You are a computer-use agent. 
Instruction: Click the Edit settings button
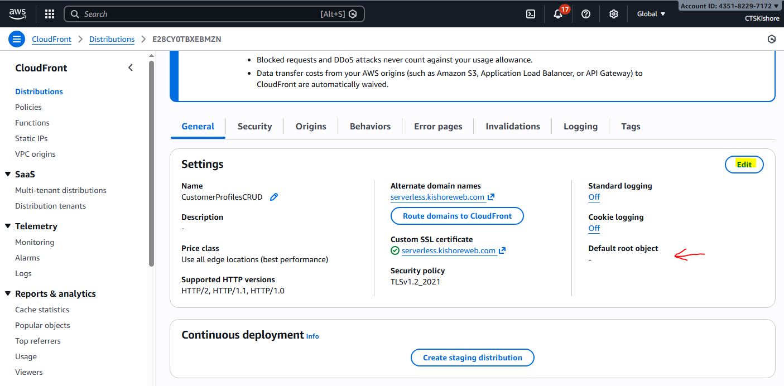(744, 165)
